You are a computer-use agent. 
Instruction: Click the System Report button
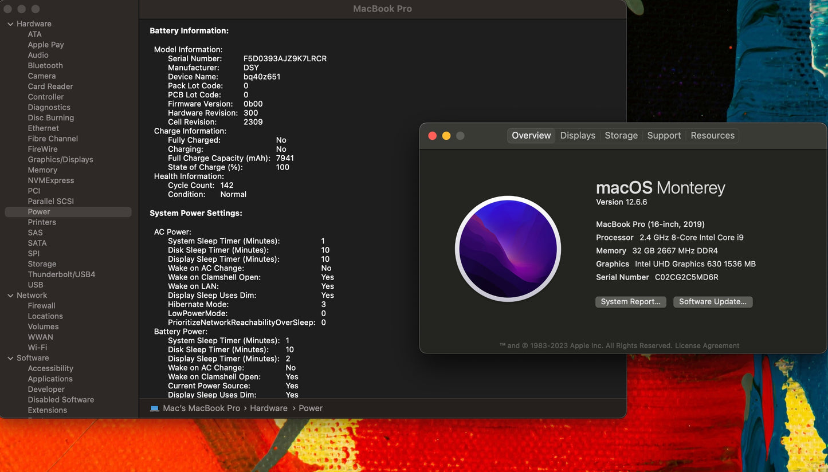point(630,302)
